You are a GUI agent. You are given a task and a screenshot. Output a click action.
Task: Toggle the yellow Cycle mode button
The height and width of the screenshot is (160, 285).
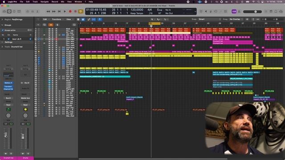coord(81,12)
